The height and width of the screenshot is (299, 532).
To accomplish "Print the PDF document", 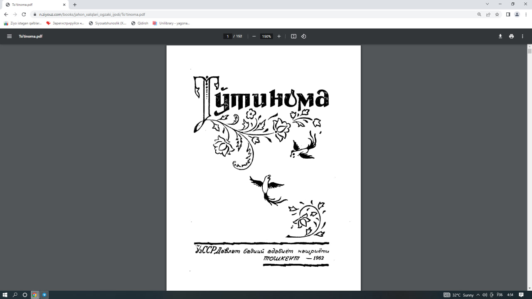I will point(511,36).
